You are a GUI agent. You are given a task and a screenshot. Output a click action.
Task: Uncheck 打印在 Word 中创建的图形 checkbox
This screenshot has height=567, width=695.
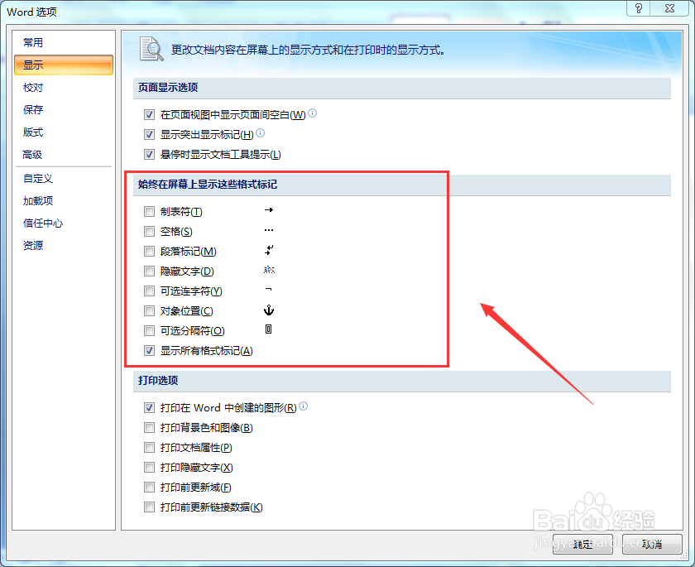click(150, 407)
